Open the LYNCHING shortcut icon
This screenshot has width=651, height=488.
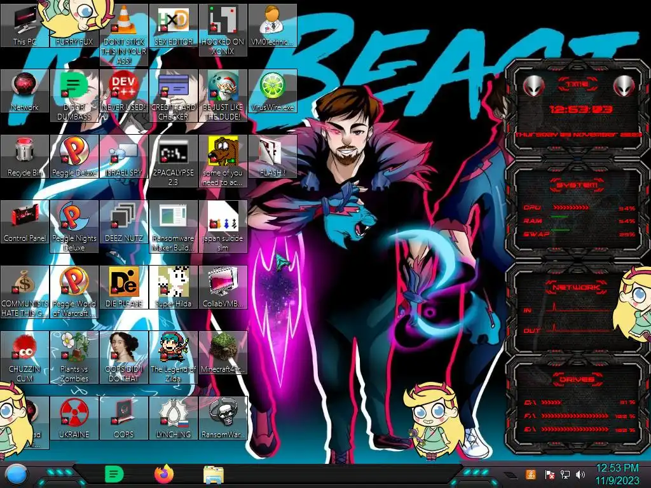point(174,419)
